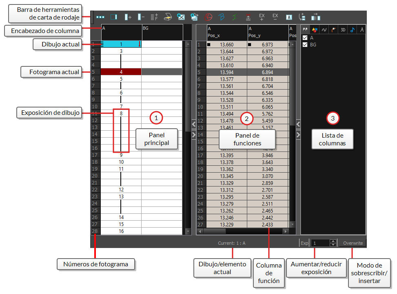This screenshot has height=294, width=397.
Task: Uncheck column A in column list
Action: (305, 38)
